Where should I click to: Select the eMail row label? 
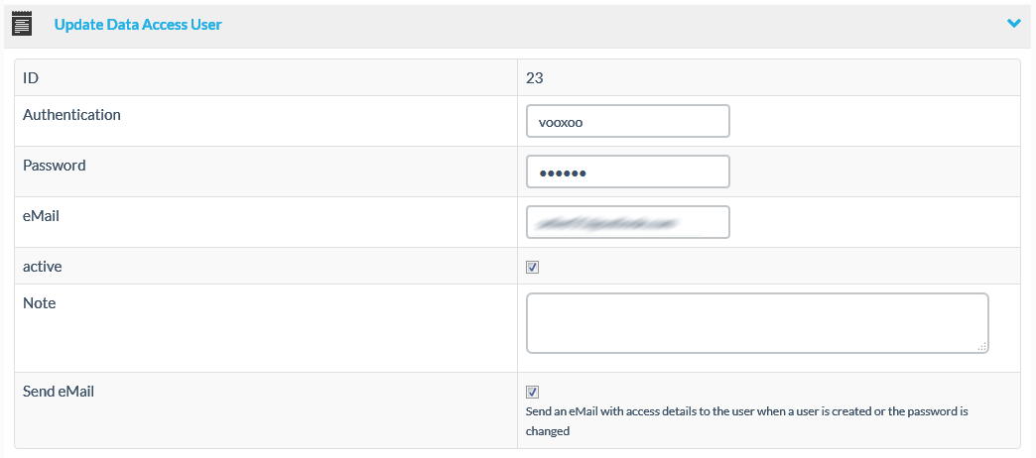(x=42, y=215)
